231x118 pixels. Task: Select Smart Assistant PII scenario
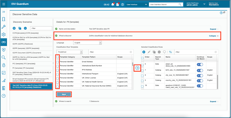[31, 80]
